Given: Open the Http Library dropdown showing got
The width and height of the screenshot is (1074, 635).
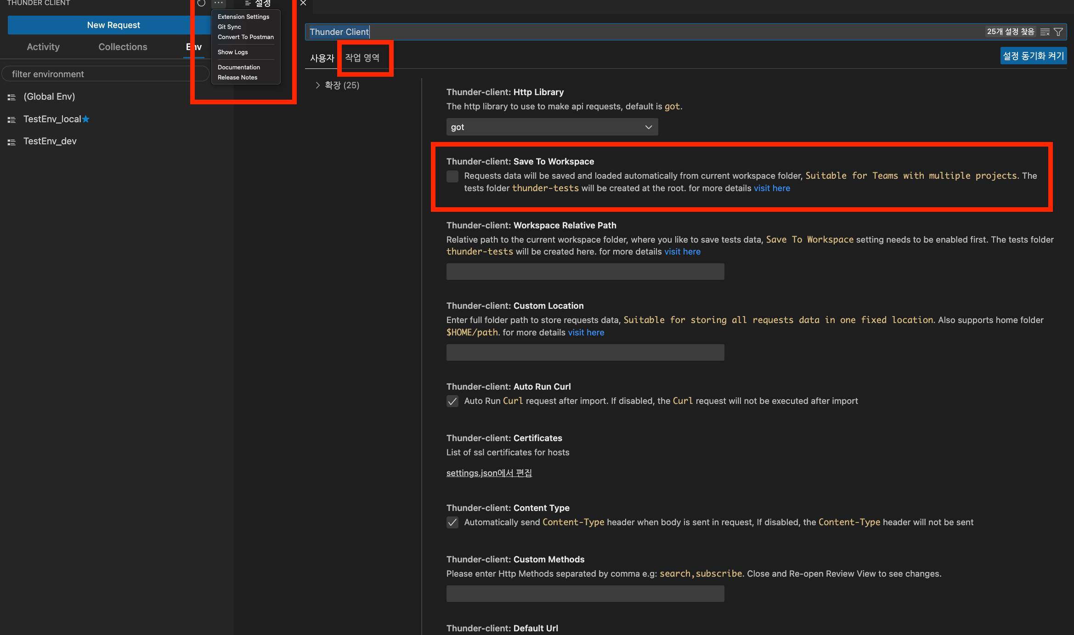Looking at the screenshot, I should pyautogui.click(x=552, y=127).
